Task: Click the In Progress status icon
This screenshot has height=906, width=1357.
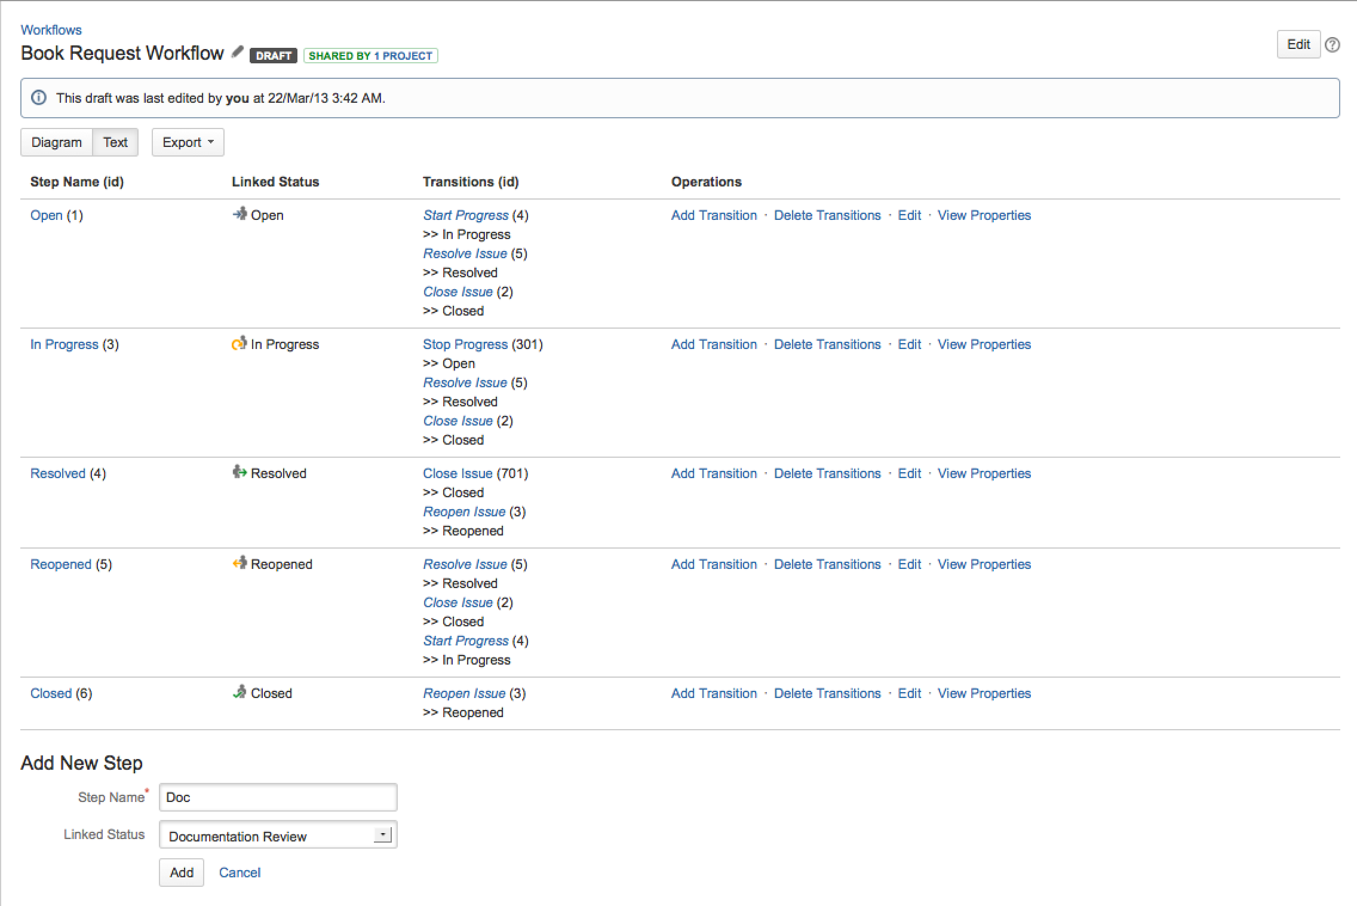Action: [240, 343]
